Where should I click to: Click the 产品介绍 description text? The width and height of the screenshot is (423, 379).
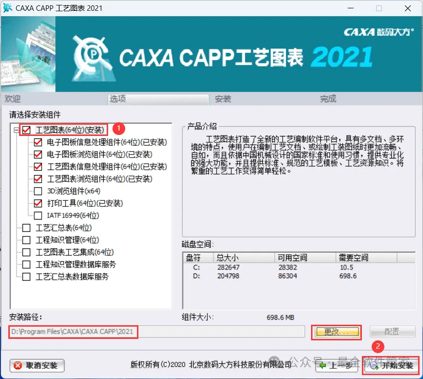(297, 155)
